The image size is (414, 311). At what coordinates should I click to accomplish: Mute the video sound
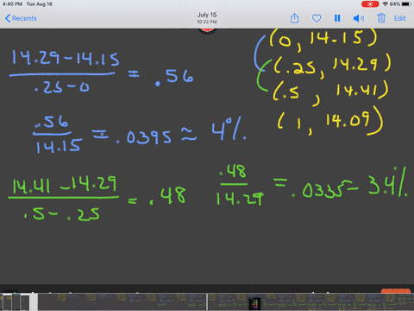358,18
